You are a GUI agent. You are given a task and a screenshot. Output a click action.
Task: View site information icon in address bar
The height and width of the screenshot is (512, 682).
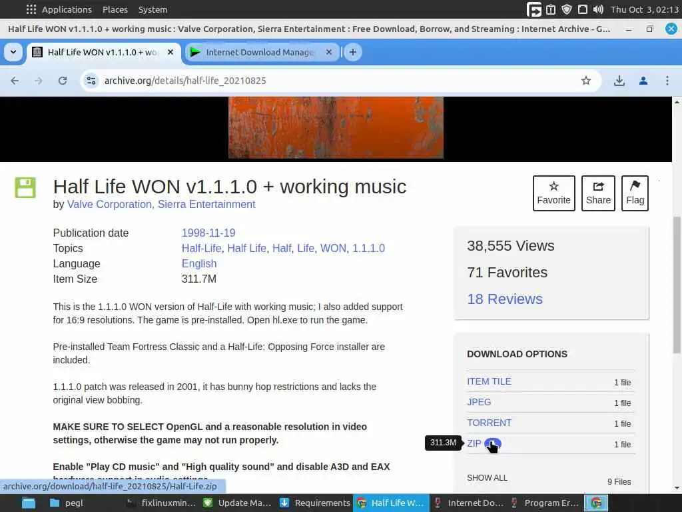[91, 81]
